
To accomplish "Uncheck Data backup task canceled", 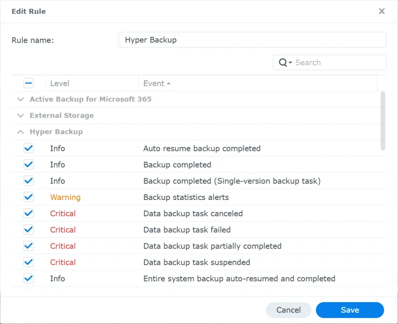I will pos(28,214).
